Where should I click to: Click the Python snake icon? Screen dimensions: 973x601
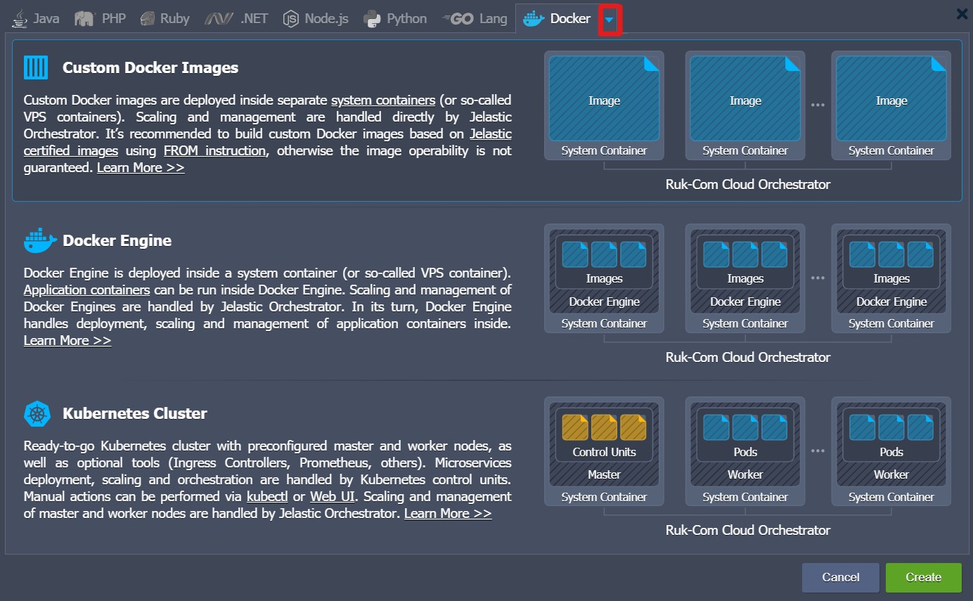pos(373,19)
